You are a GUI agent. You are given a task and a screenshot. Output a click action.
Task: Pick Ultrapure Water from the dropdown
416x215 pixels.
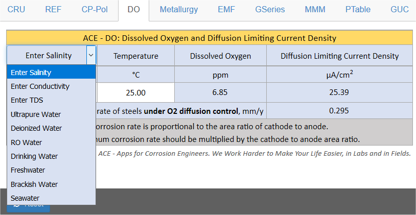click(x=36, y=114)
